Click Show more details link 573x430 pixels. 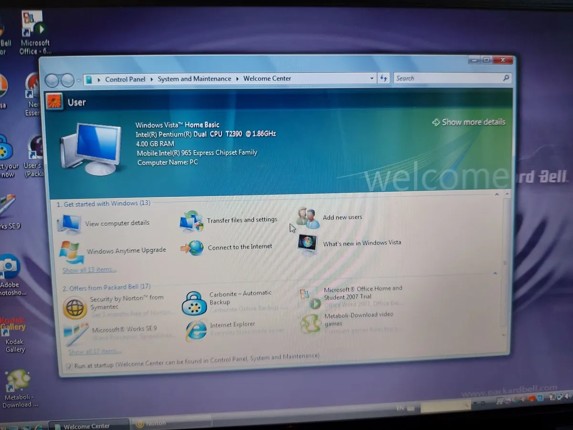coord(468,122)
